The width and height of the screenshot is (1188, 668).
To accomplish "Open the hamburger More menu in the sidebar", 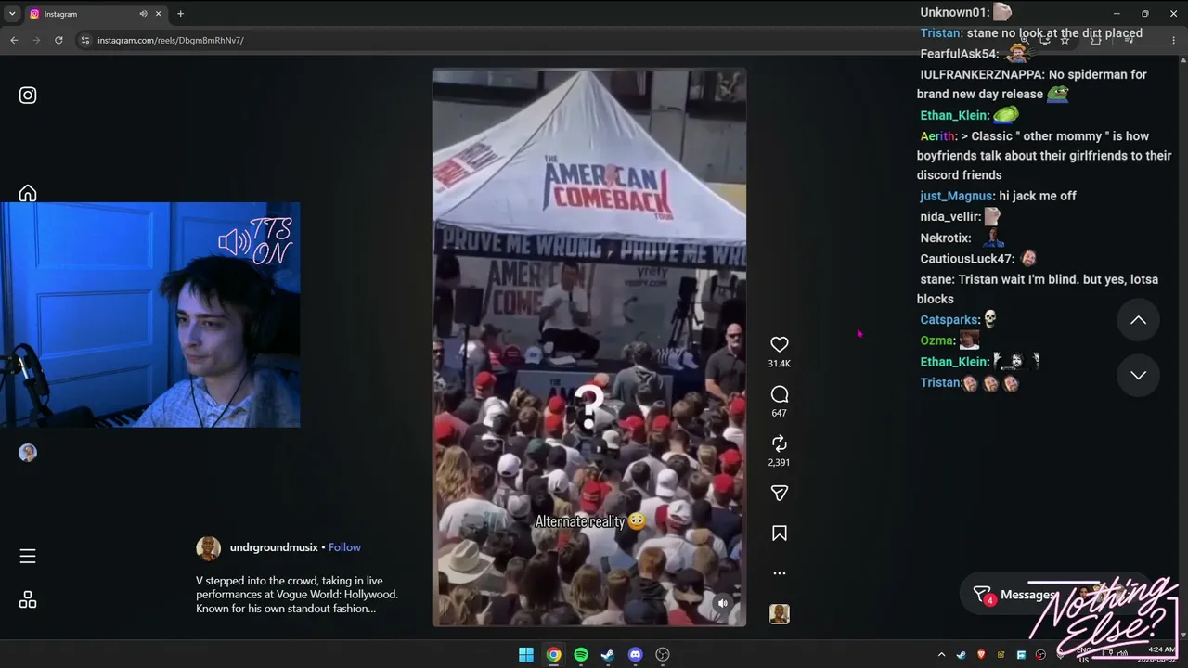I will 28,556.
